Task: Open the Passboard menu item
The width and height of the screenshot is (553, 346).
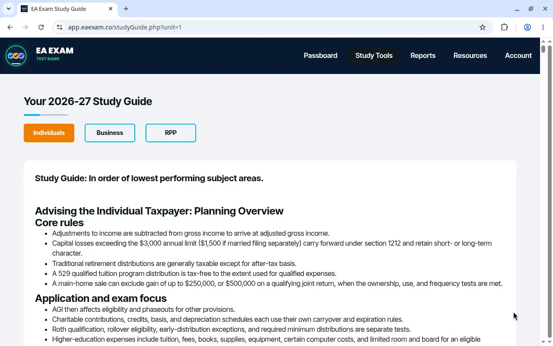Action: click(x=321, y=55)
